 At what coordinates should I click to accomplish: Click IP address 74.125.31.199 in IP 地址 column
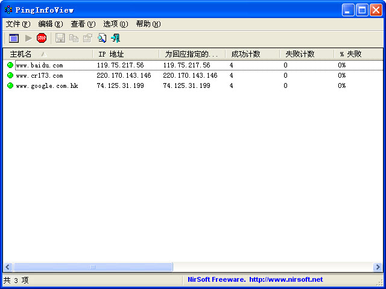point(120,85)
